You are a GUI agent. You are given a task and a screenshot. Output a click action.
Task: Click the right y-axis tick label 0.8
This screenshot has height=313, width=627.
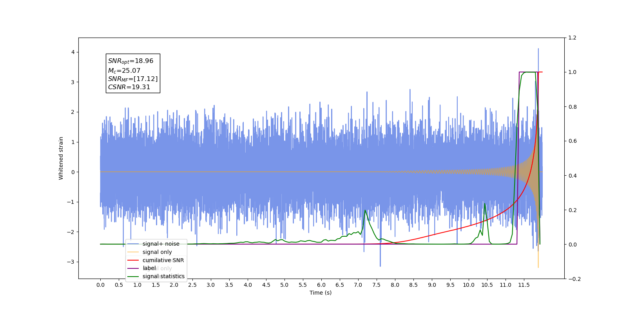click(572, 106)
